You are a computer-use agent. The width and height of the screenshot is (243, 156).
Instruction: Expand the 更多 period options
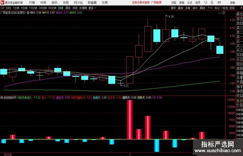(92, 8)
